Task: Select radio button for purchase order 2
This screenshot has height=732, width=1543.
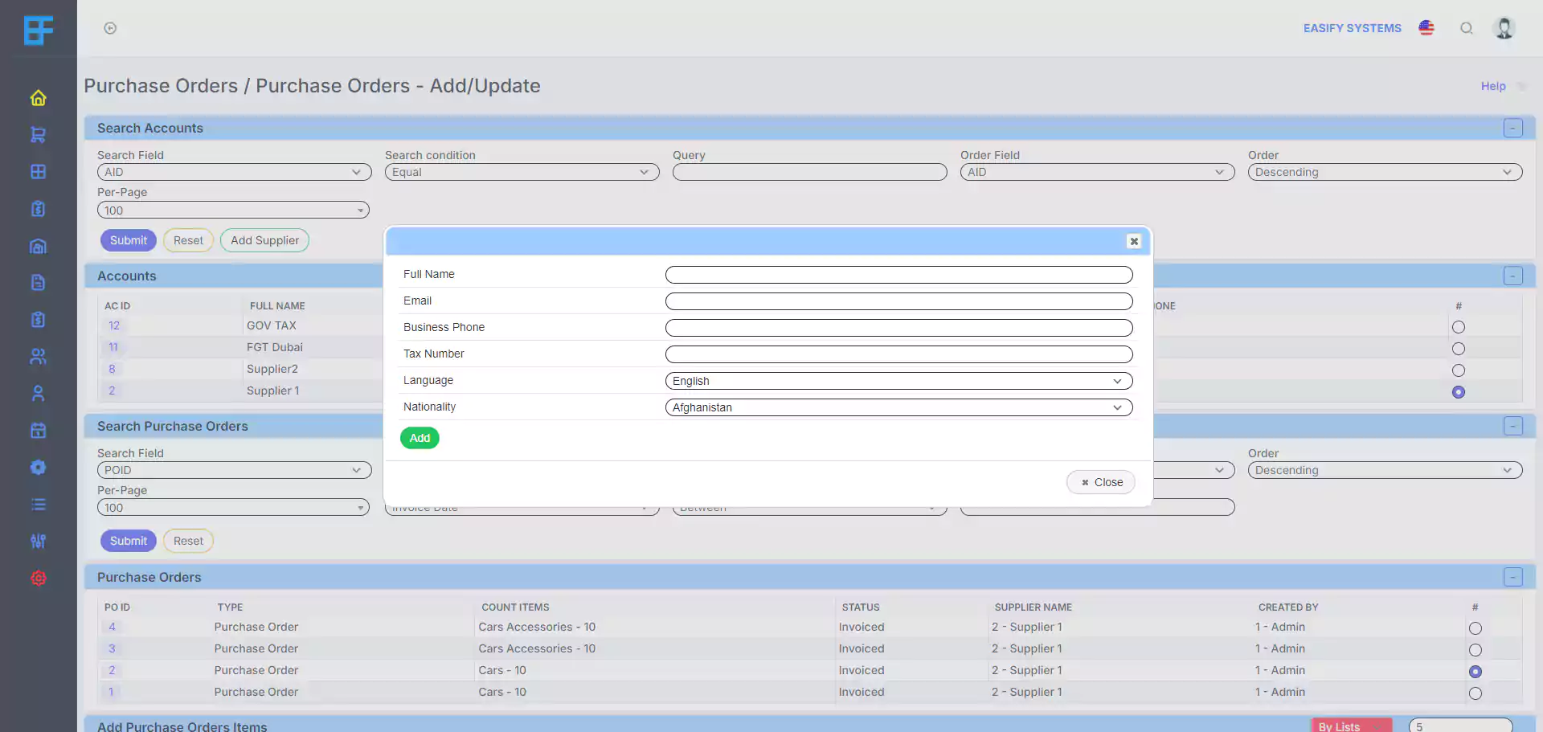Action: [x=1475, y=672]
